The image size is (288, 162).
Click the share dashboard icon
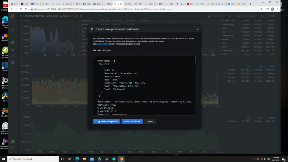(81, 16)
